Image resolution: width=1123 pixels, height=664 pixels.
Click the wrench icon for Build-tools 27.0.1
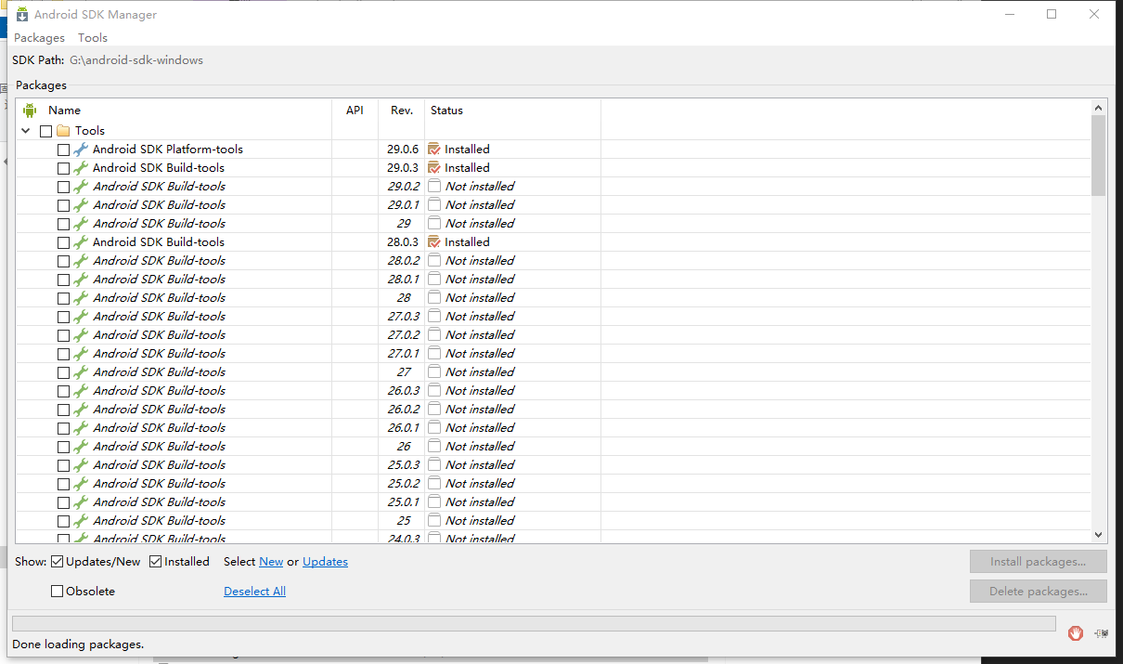(81, 354)
